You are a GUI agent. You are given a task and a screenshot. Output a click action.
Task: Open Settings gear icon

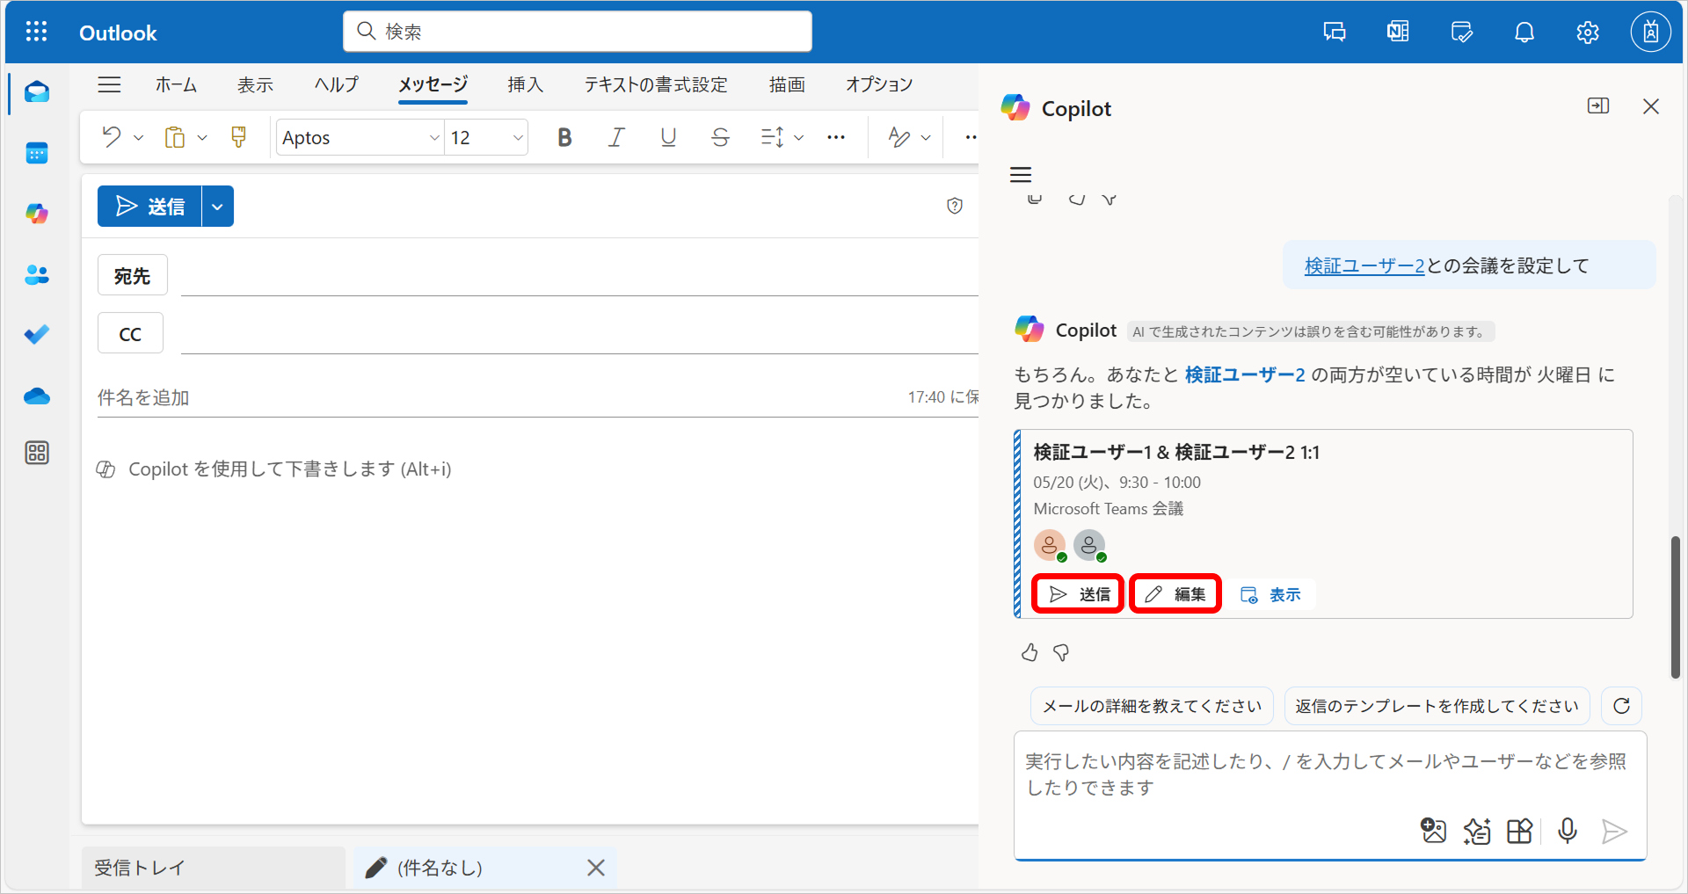click(x=1588, y=33)
